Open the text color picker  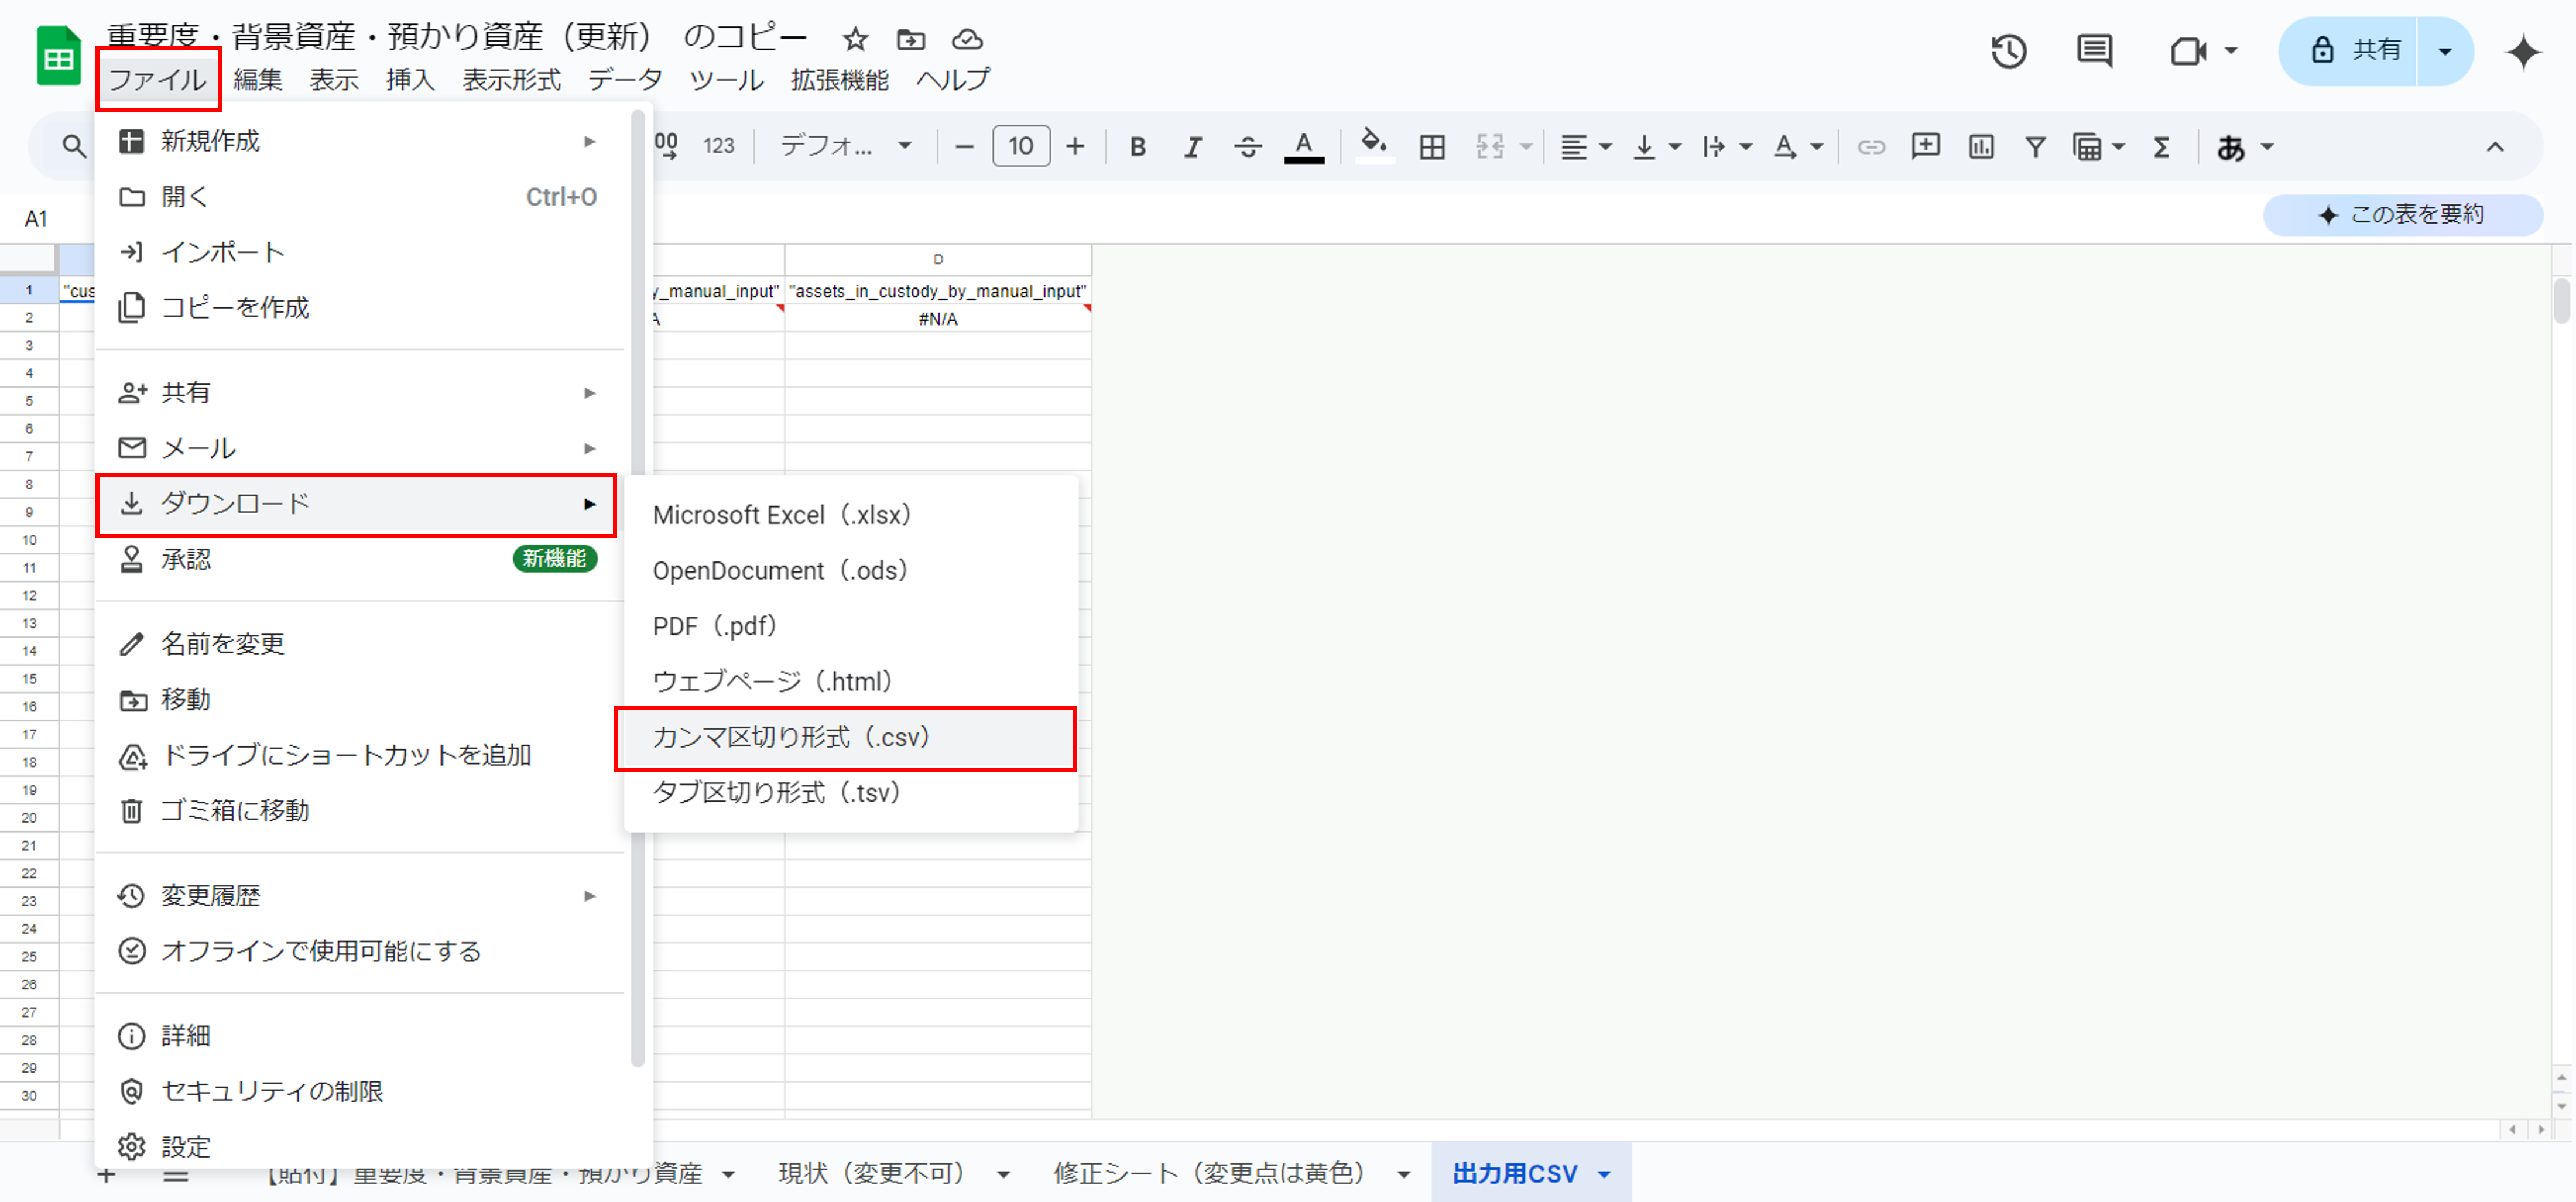coord(1303,147)
